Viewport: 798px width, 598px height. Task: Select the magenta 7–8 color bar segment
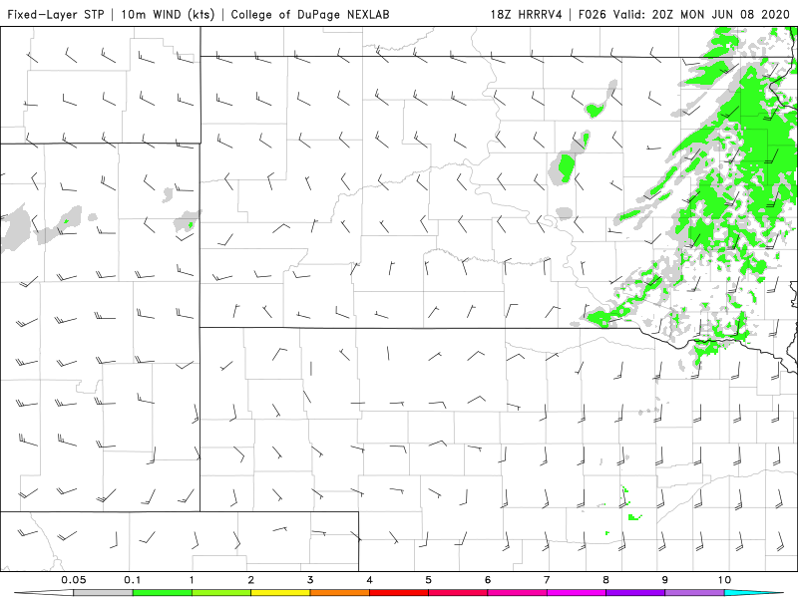(x=577, y=593)
